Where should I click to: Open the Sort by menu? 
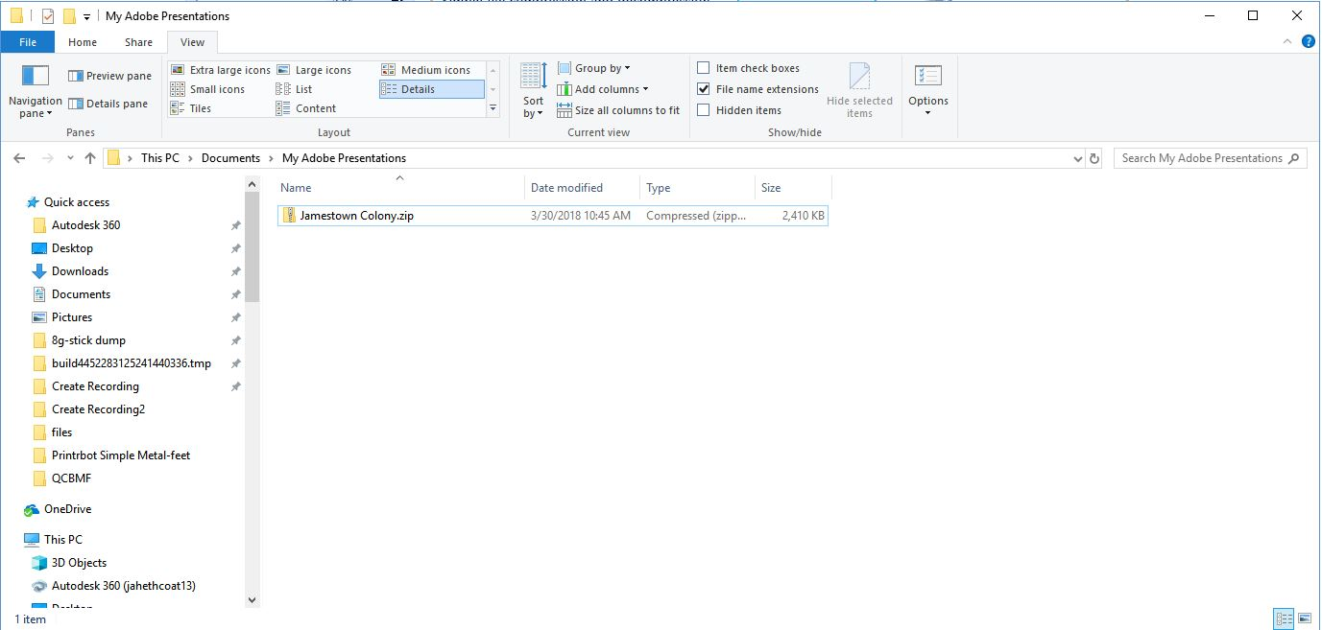(x=533, y=91)
